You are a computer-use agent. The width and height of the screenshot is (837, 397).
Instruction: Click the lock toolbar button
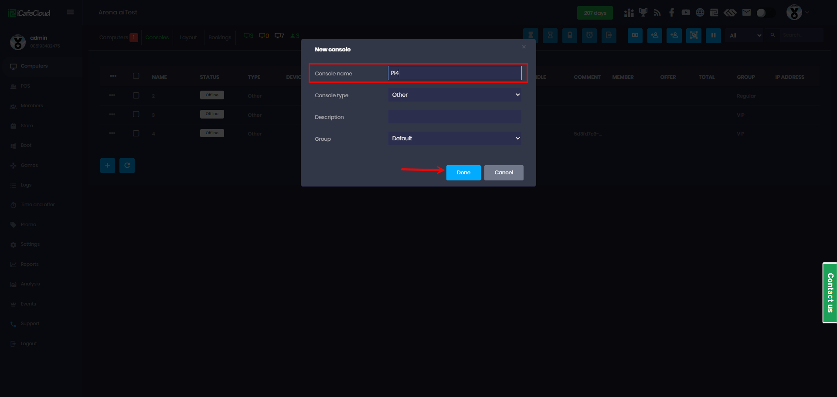point(570,35)
